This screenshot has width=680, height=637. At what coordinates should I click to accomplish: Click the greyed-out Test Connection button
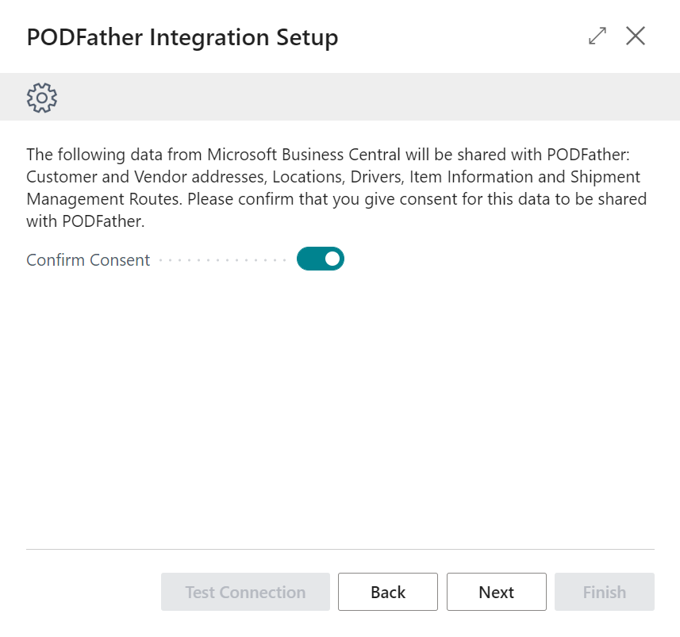245,592
